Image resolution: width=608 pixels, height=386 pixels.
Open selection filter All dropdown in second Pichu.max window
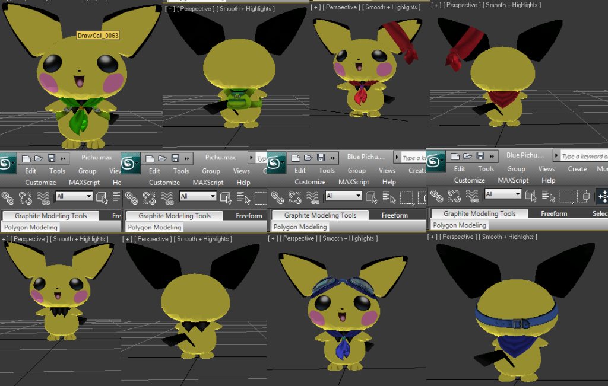click(198, 196)
